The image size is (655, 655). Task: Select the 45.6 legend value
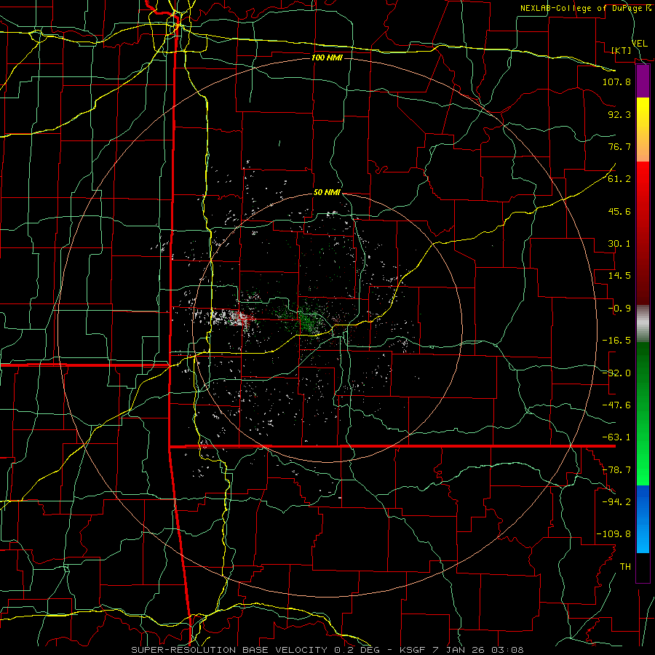(x=619, y=211)
